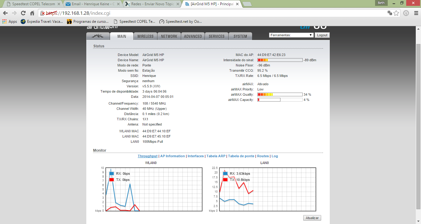Reload the page with the refresh icon
421x224 pixels.
tap(23, 13)
